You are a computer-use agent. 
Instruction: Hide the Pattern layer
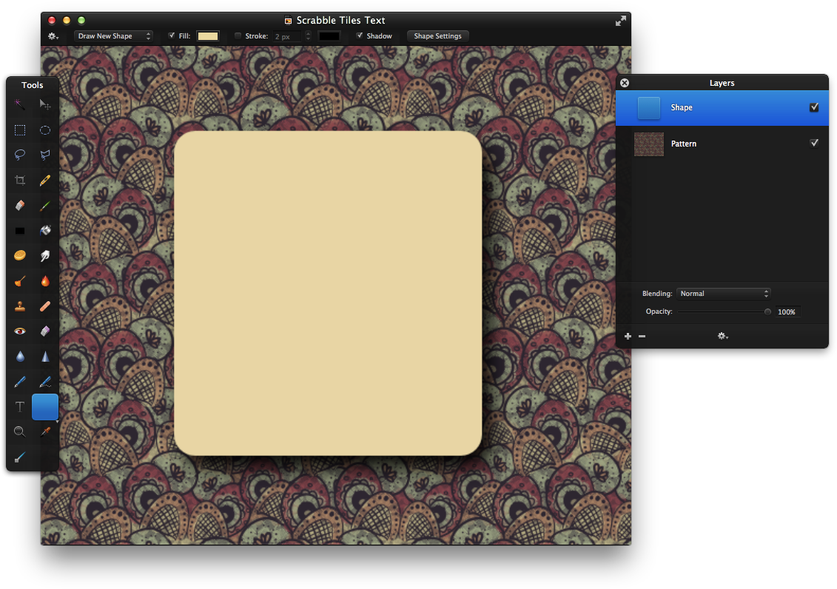pos(814,143)
